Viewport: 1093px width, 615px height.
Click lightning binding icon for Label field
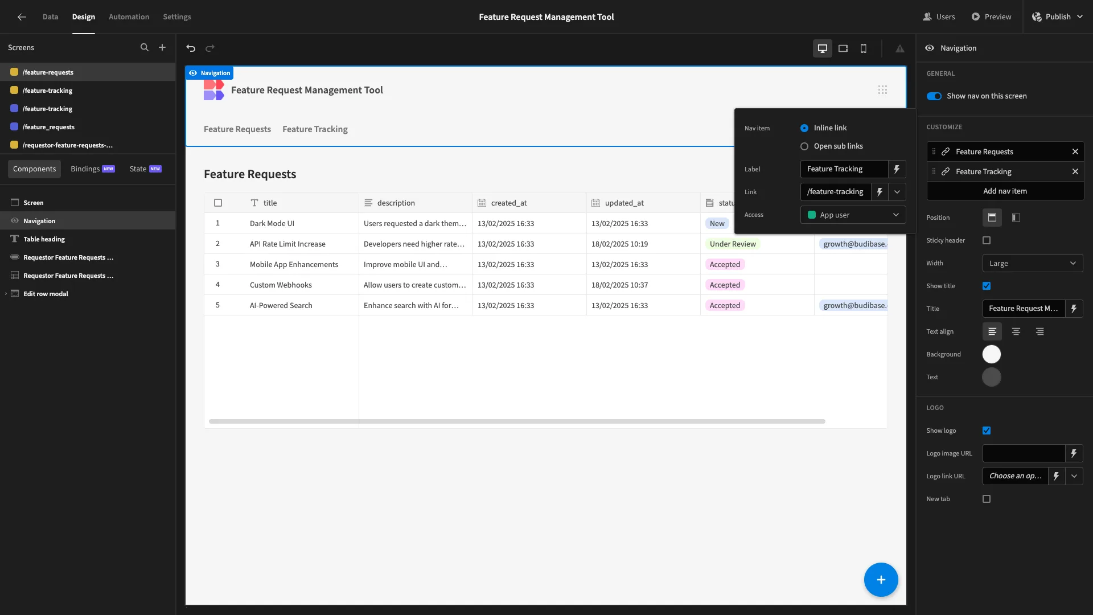tap(897, 169)
